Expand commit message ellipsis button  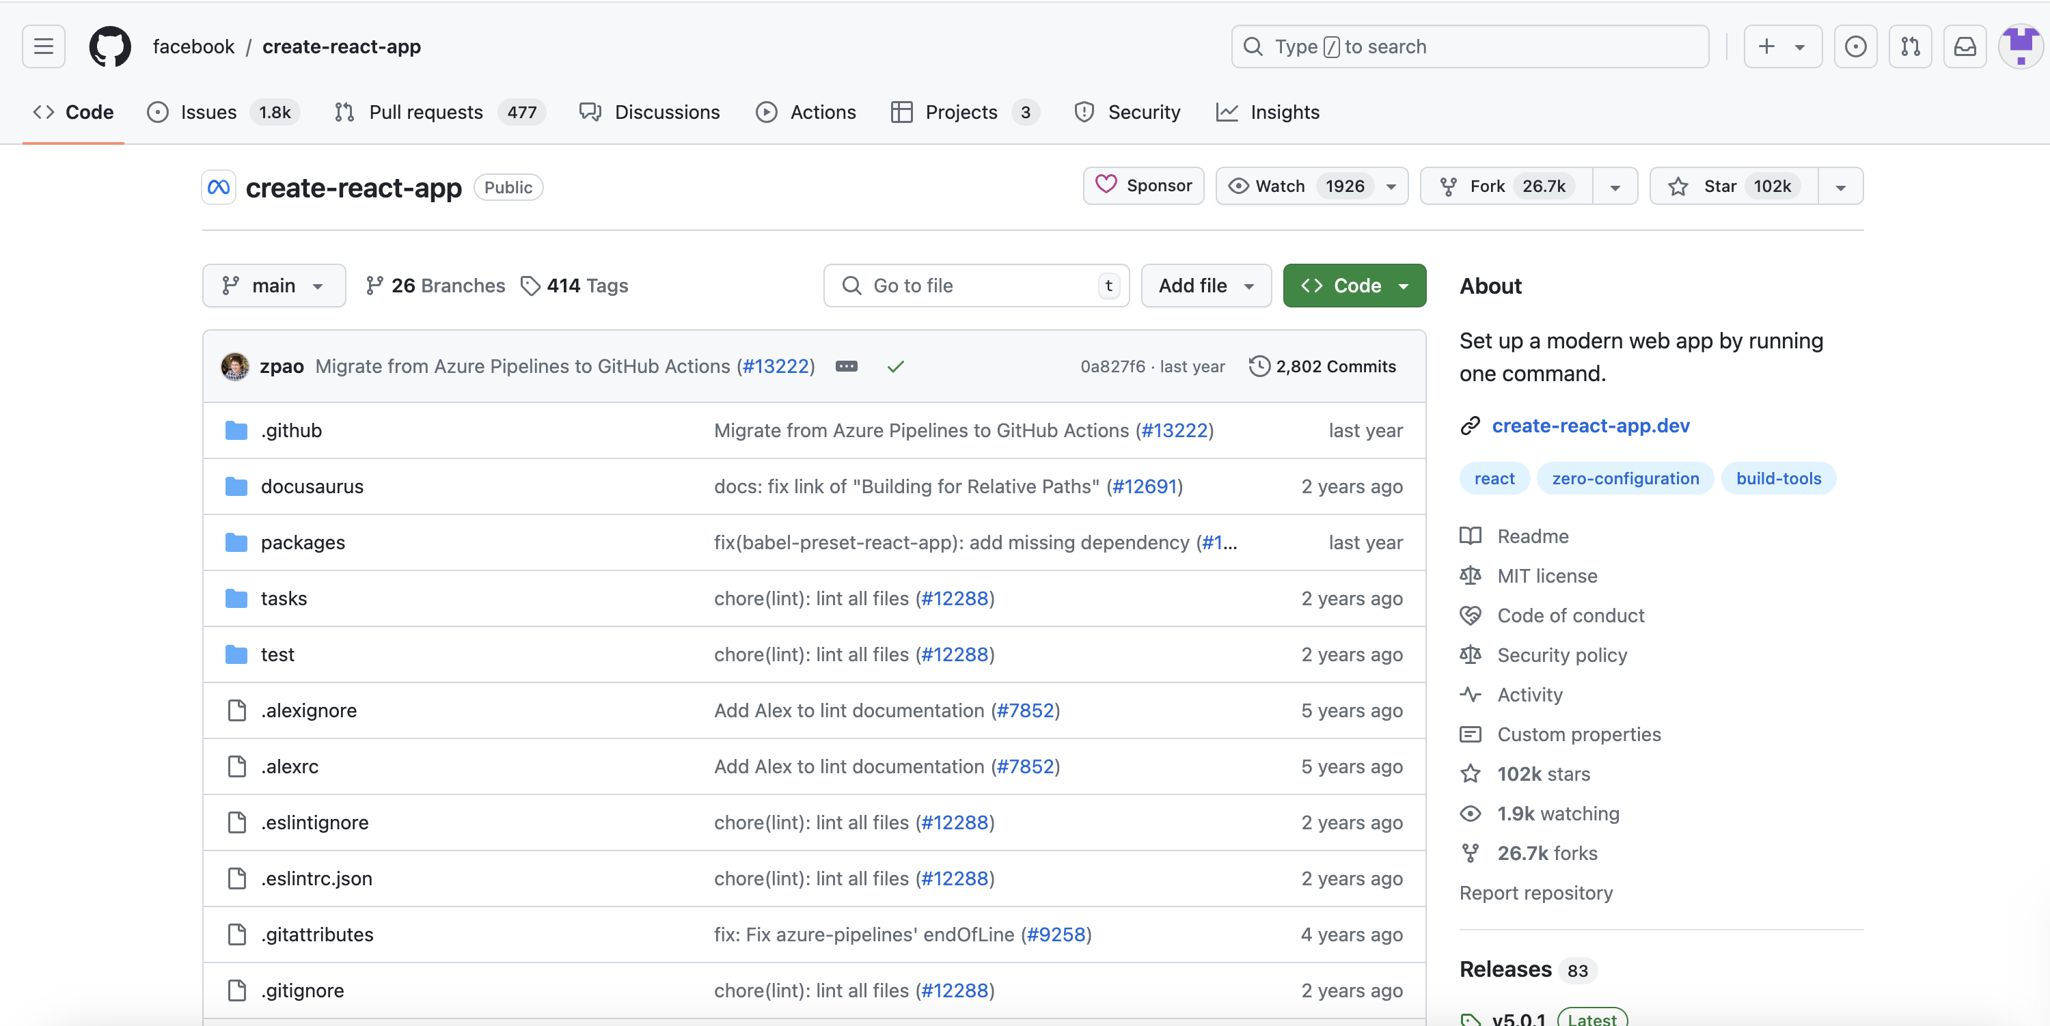[846, 367]
